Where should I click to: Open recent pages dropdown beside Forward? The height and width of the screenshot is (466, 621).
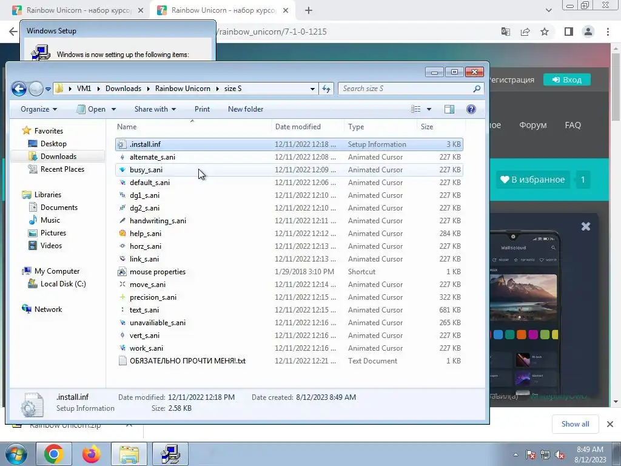pos(48,89)
